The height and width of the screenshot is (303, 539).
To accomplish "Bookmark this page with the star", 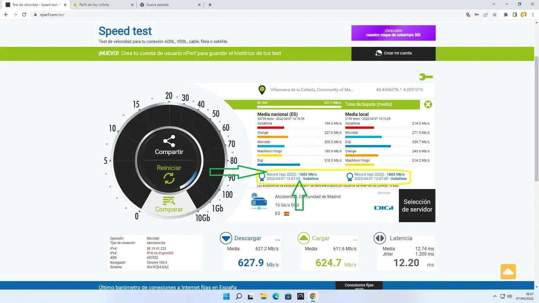I will pos(495,15).
